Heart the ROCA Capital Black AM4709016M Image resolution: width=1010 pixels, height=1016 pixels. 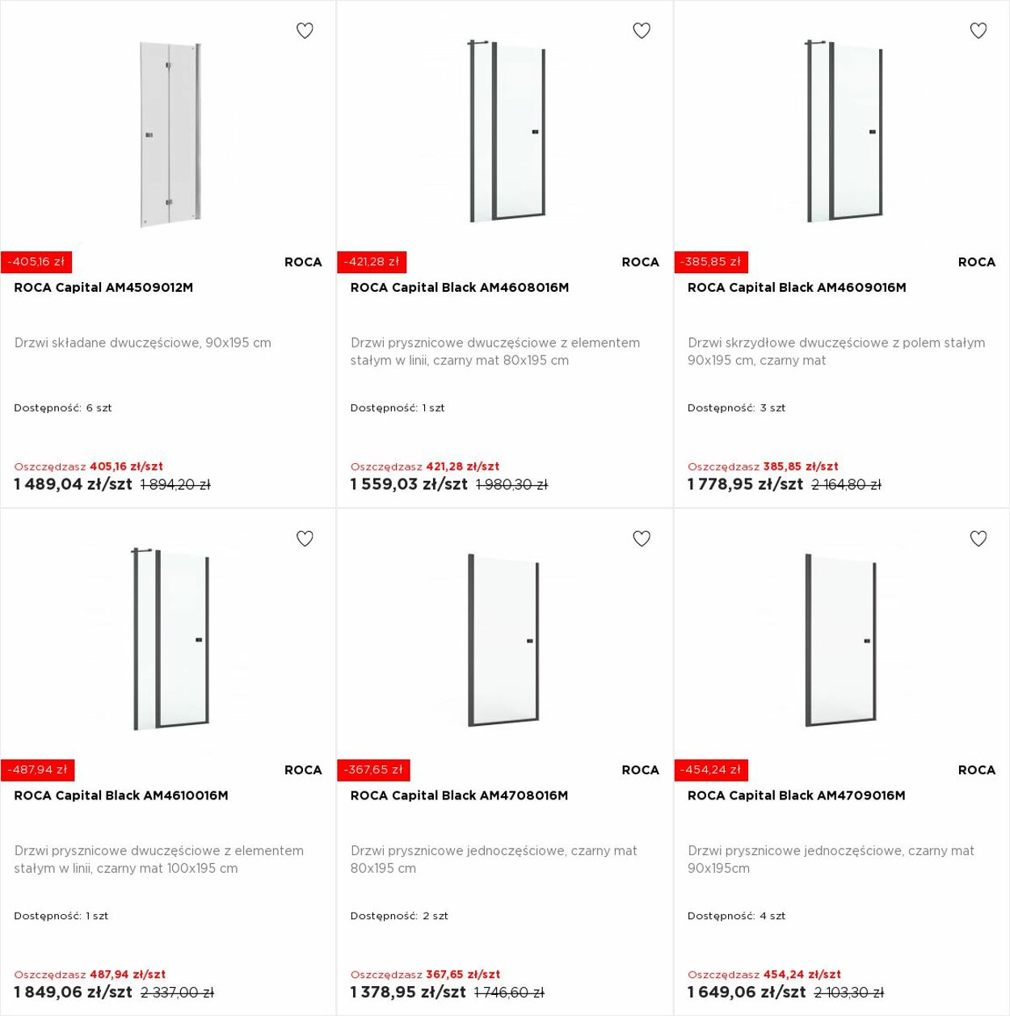tap(978, 538)
